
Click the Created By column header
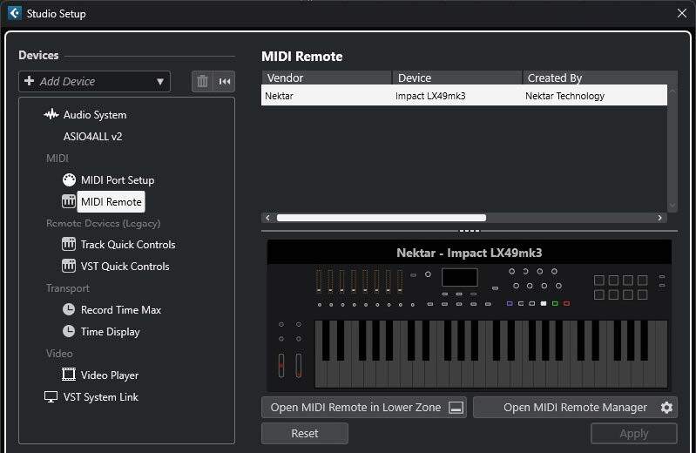[x=592, y=78]
